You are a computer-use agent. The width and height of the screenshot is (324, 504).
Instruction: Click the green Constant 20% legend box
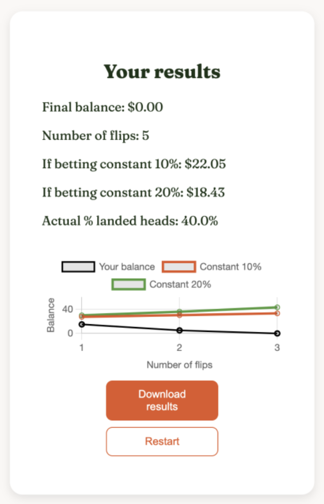point(128,284)
